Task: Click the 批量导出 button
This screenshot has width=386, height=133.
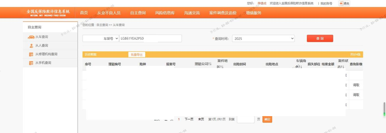Action: [x=136, y=55]
